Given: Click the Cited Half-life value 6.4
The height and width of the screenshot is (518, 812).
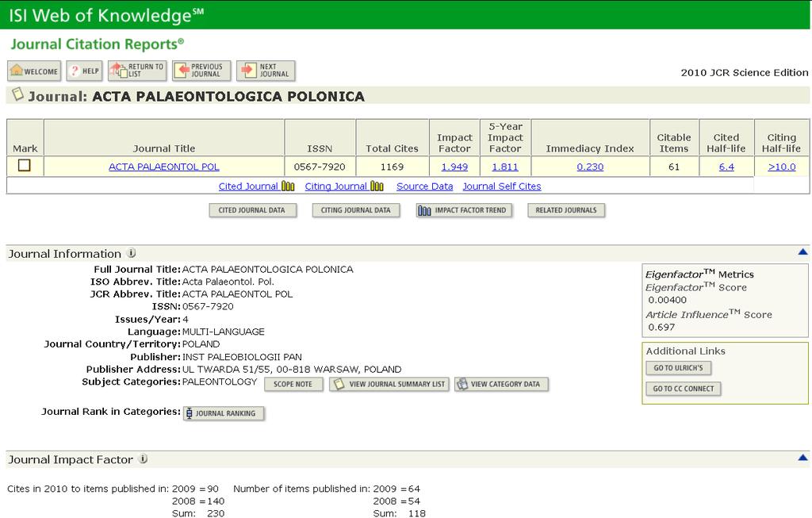Looking at the screenshot, I should (726, 167).
